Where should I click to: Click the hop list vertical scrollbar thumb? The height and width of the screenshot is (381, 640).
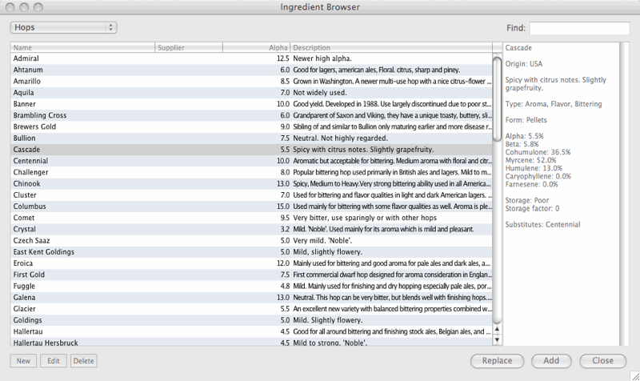(497, 99)
